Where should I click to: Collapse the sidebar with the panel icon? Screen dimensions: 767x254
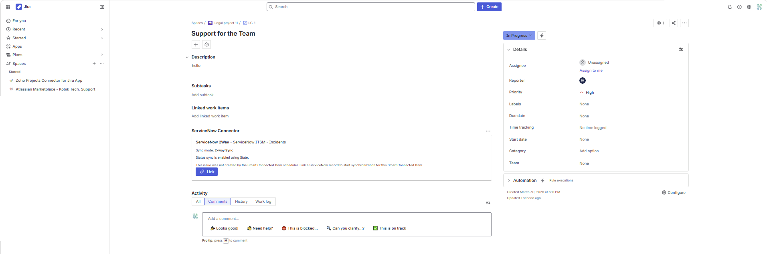pyautogui.click(x=102, y=7)
